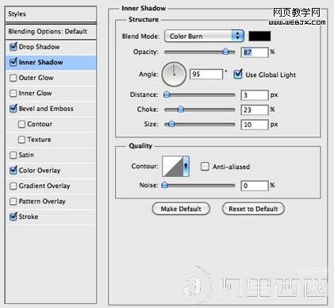This screenshot has width=334, height=308.
Task: Select the Satin style label
Action: coord(26,155)
